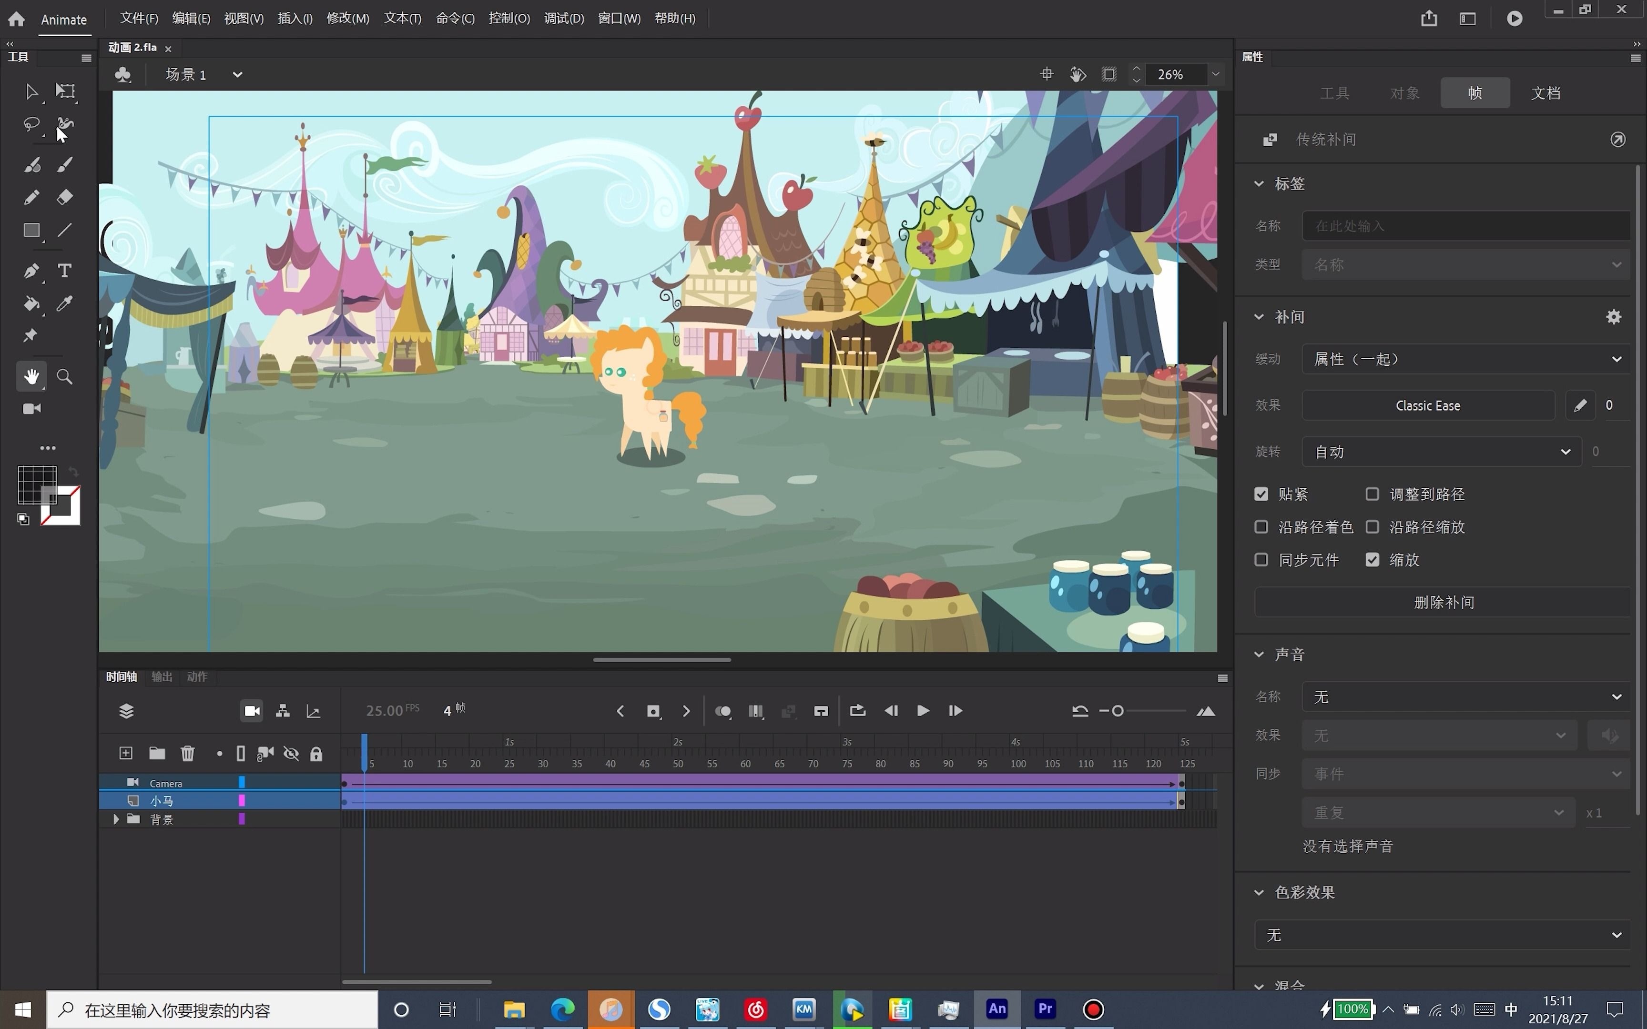The width and height of the screenshot is (1647, 1029).
Task: Select the Eraser tool
Action: [64, 197]
